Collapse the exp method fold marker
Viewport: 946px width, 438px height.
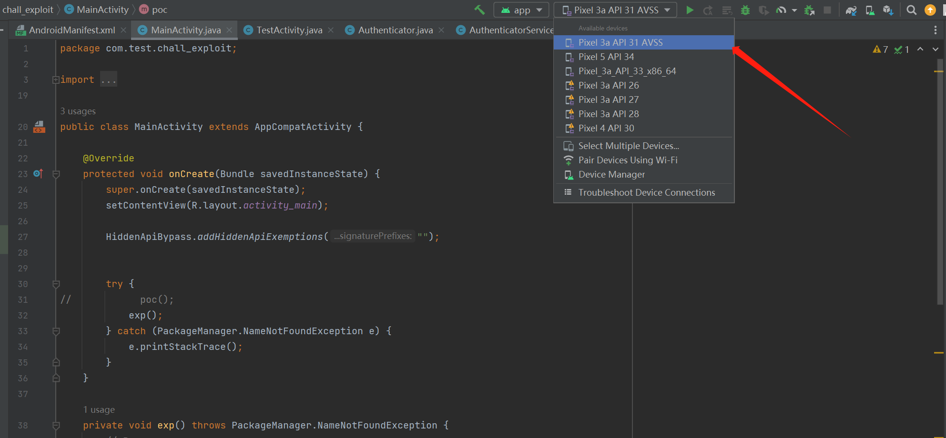(x=56, y=426)
